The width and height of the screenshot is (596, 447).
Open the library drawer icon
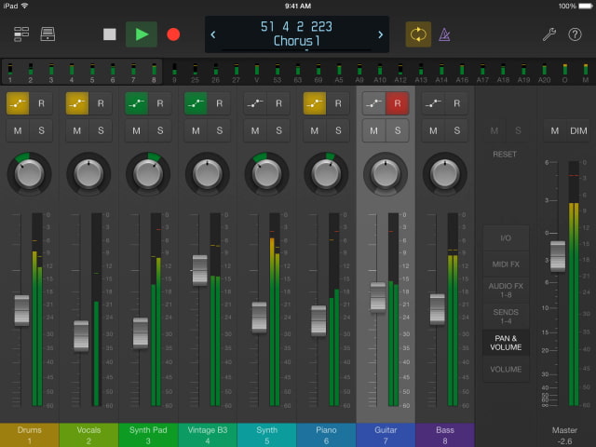(x=48, y=34)
